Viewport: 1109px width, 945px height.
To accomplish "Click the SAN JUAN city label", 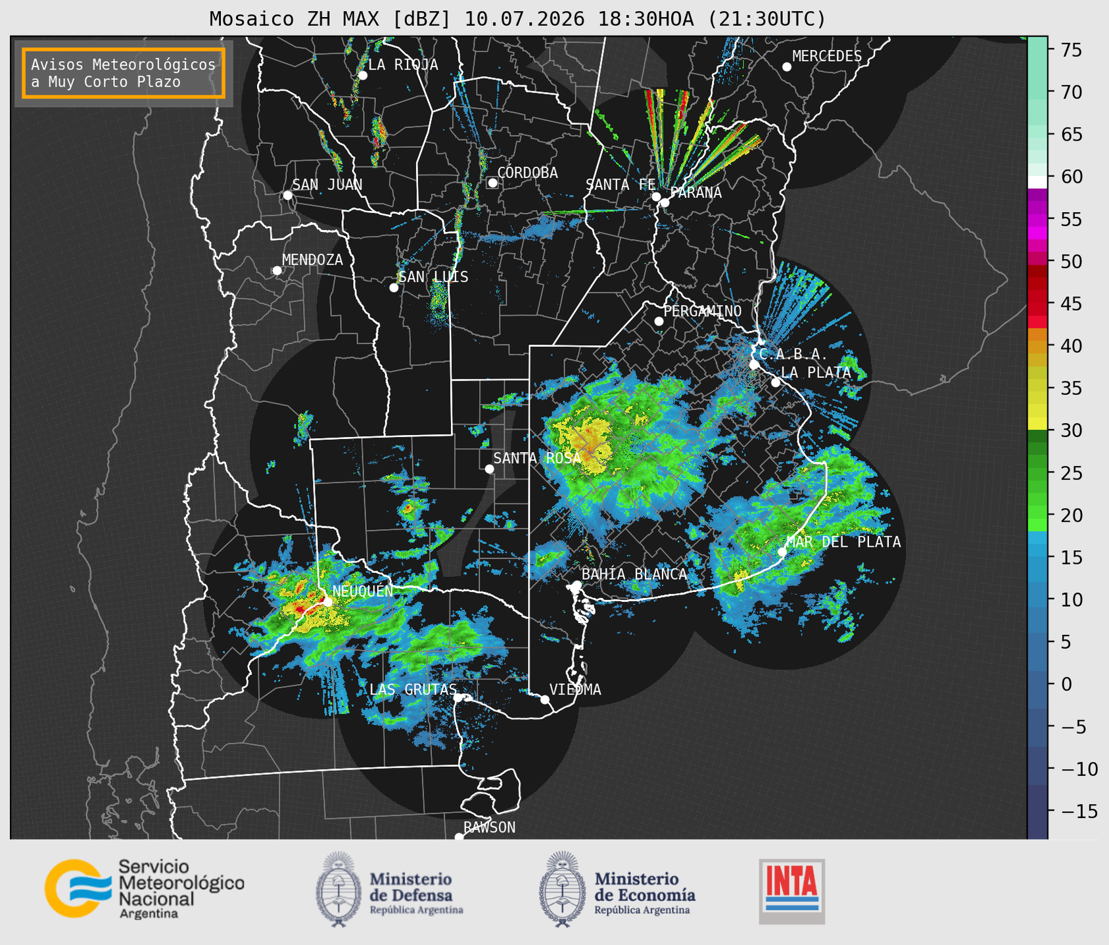I will pyautogui.click(x=327, y=185).
